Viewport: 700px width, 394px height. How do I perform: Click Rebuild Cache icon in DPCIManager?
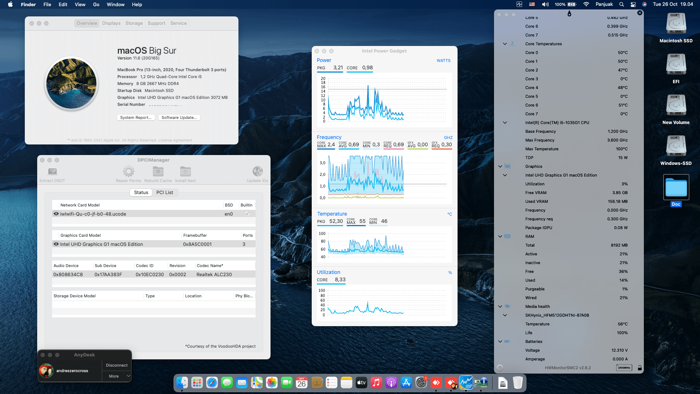point(158,171)
